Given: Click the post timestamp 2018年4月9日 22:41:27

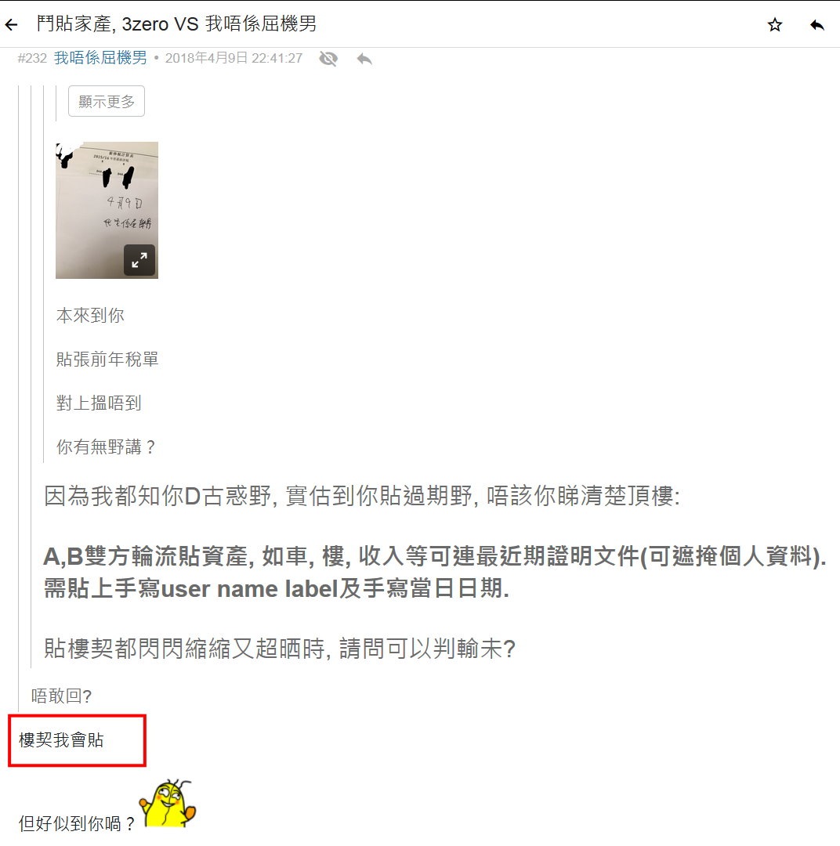Looking at the screenshot, I should click(234, 58).
